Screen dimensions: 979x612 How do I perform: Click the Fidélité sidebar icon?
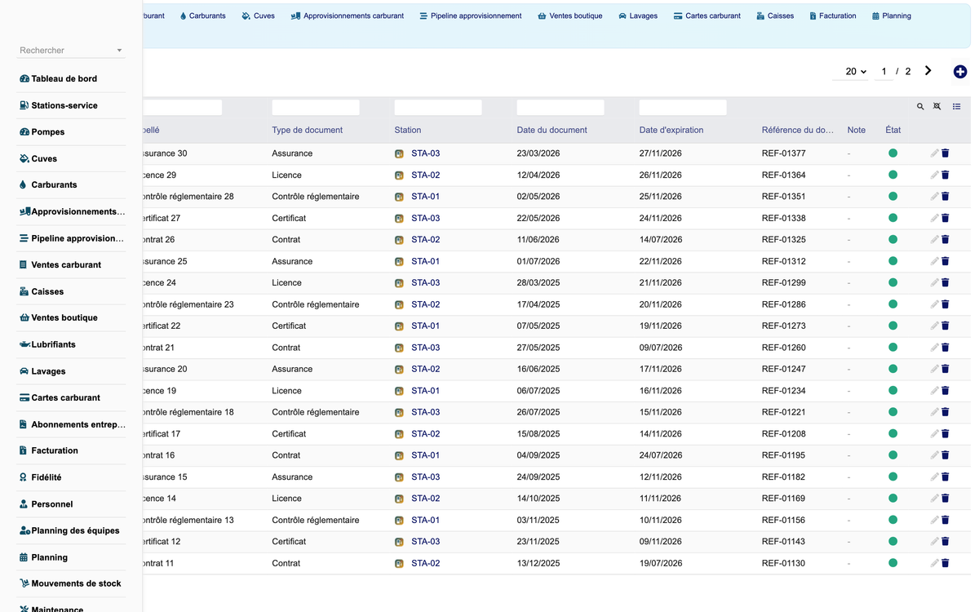(24, 477)
